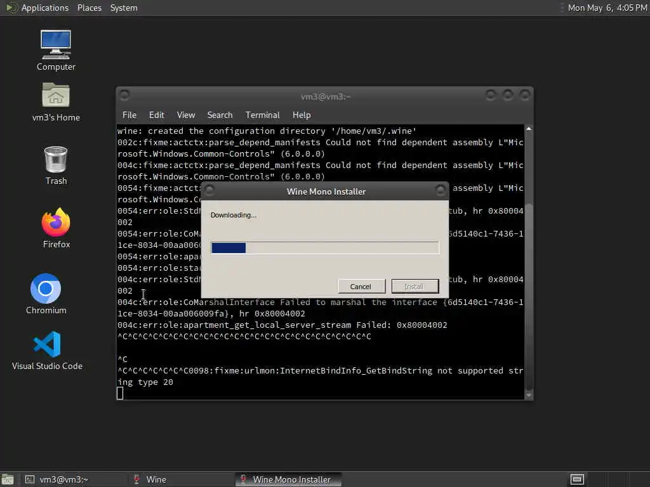Click the Wine Mono Installer window menu button
The height and width of the screenshot is (487, 650).
point(209,190)
